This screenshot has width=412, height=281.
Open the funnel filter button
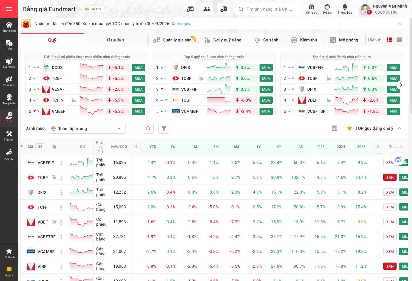(164, 129)
